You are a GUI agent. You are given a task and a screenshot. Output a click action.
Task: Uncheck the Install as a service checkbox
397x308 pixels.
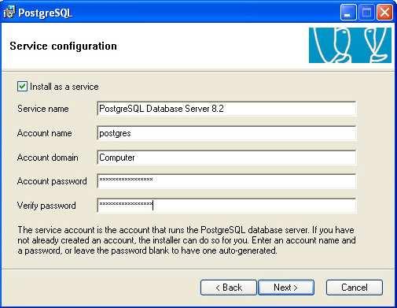[x=22, y=87]
